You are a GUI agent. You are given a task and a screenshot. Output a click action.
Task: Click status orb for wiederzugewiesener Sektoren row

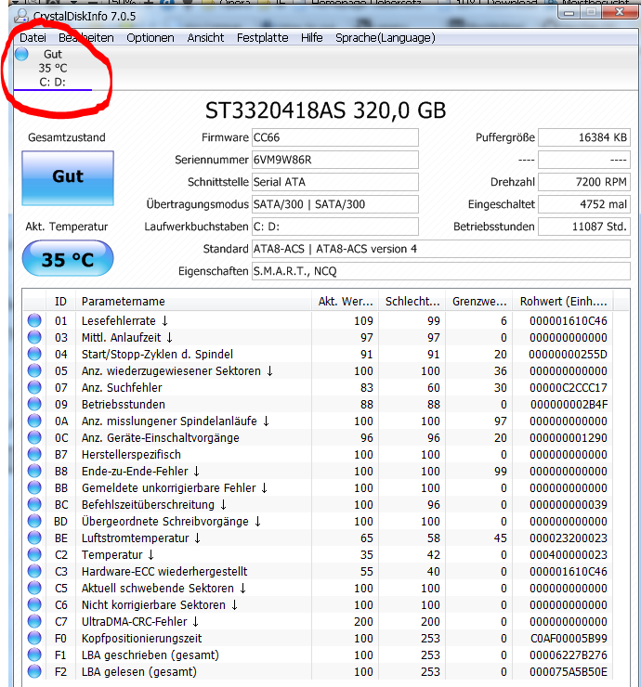coord(34,370)
